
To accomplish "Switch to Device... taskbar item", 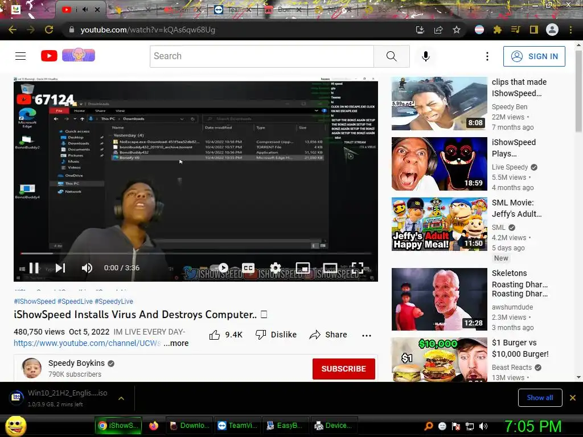I will pyautogui.click(x=334, y=426).
